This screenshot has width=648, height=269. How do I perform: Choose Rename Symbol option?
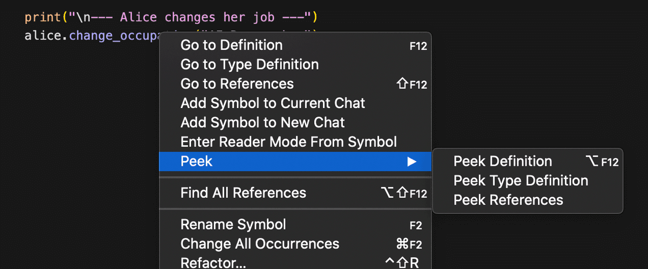coord(233,224)
